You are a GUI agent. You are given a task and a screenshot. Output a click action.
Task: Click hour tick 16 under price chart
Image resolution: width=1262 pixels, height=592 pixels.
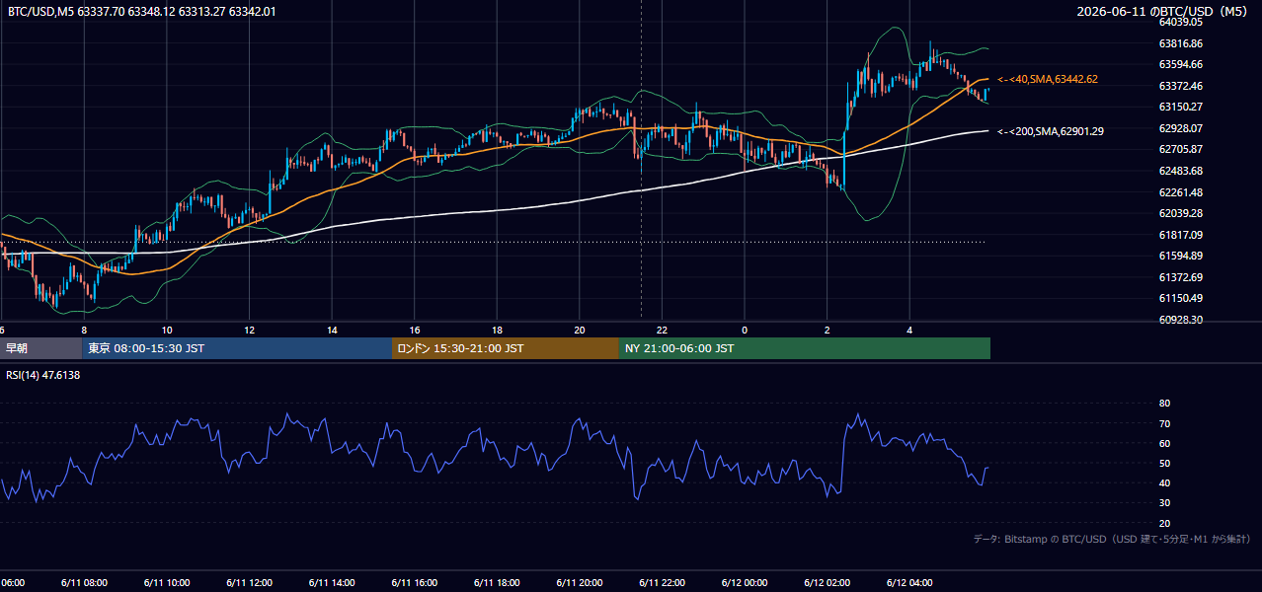point(414,331)
